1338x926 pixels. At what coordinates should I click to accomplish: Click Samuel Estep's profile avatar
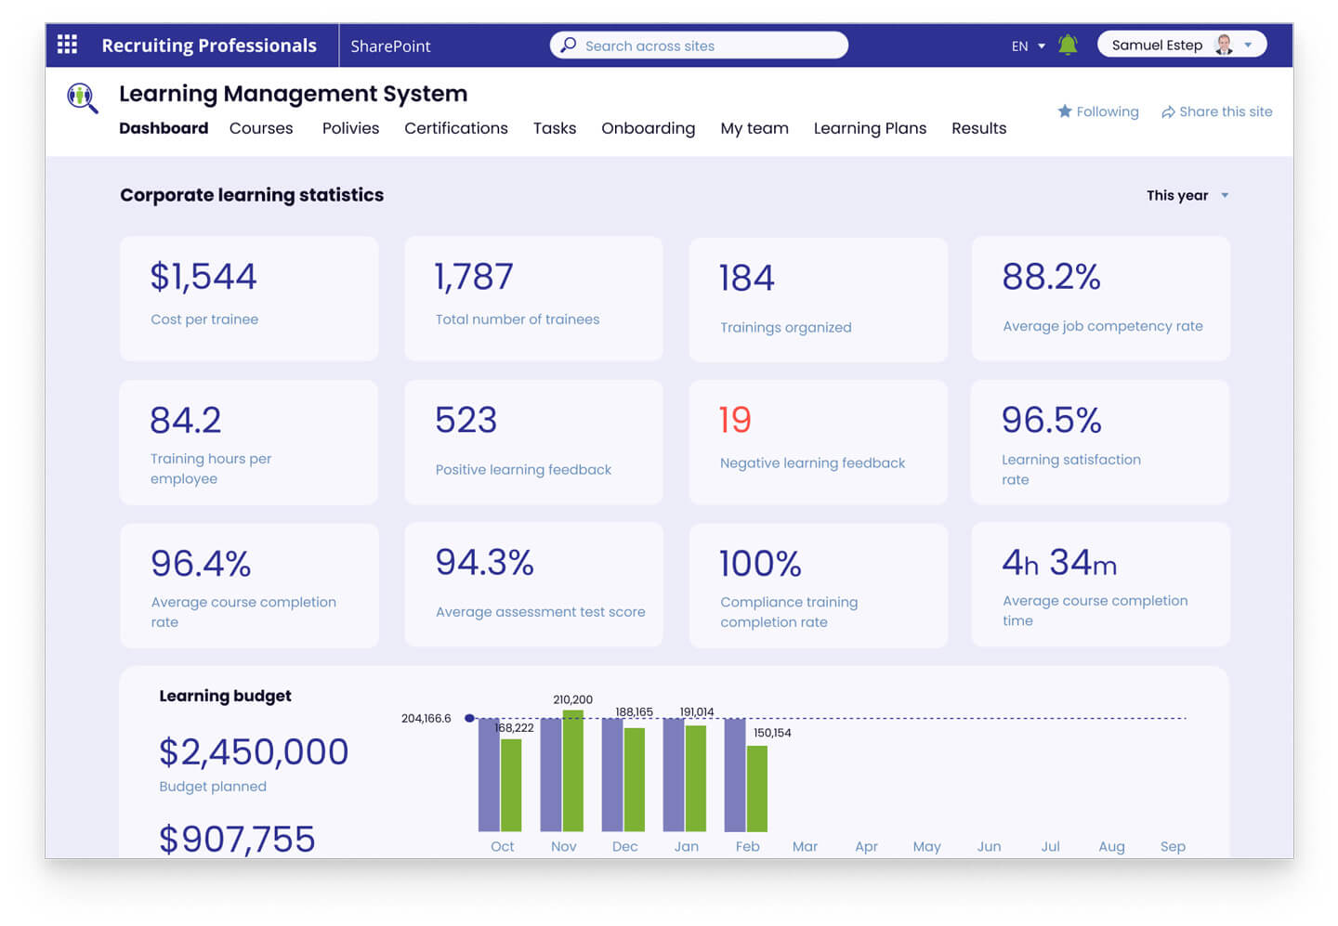[1224, 45]
